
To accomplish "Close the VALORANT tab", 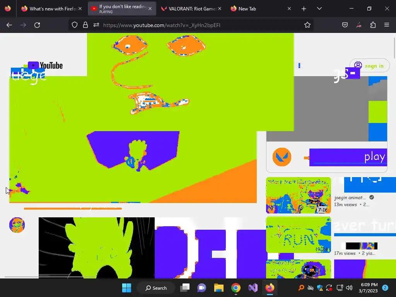I will [220, 9].
